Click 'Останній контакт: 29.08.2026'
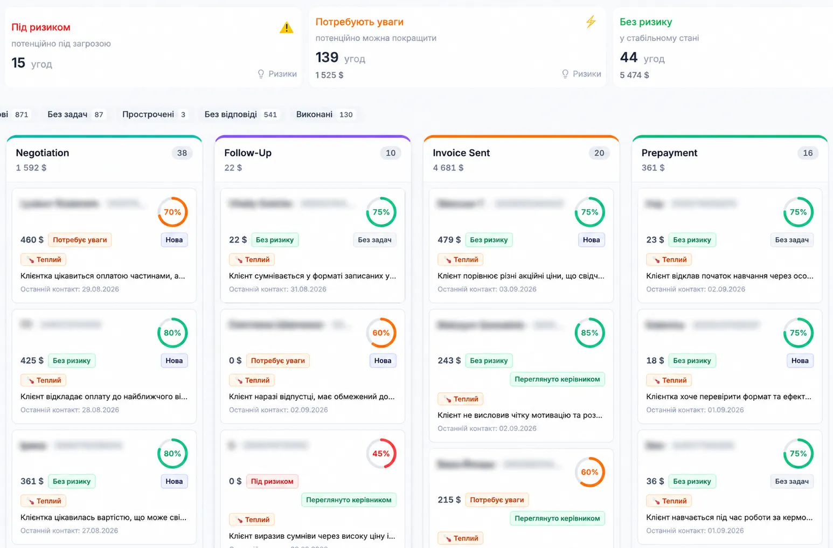 (70, 289)
